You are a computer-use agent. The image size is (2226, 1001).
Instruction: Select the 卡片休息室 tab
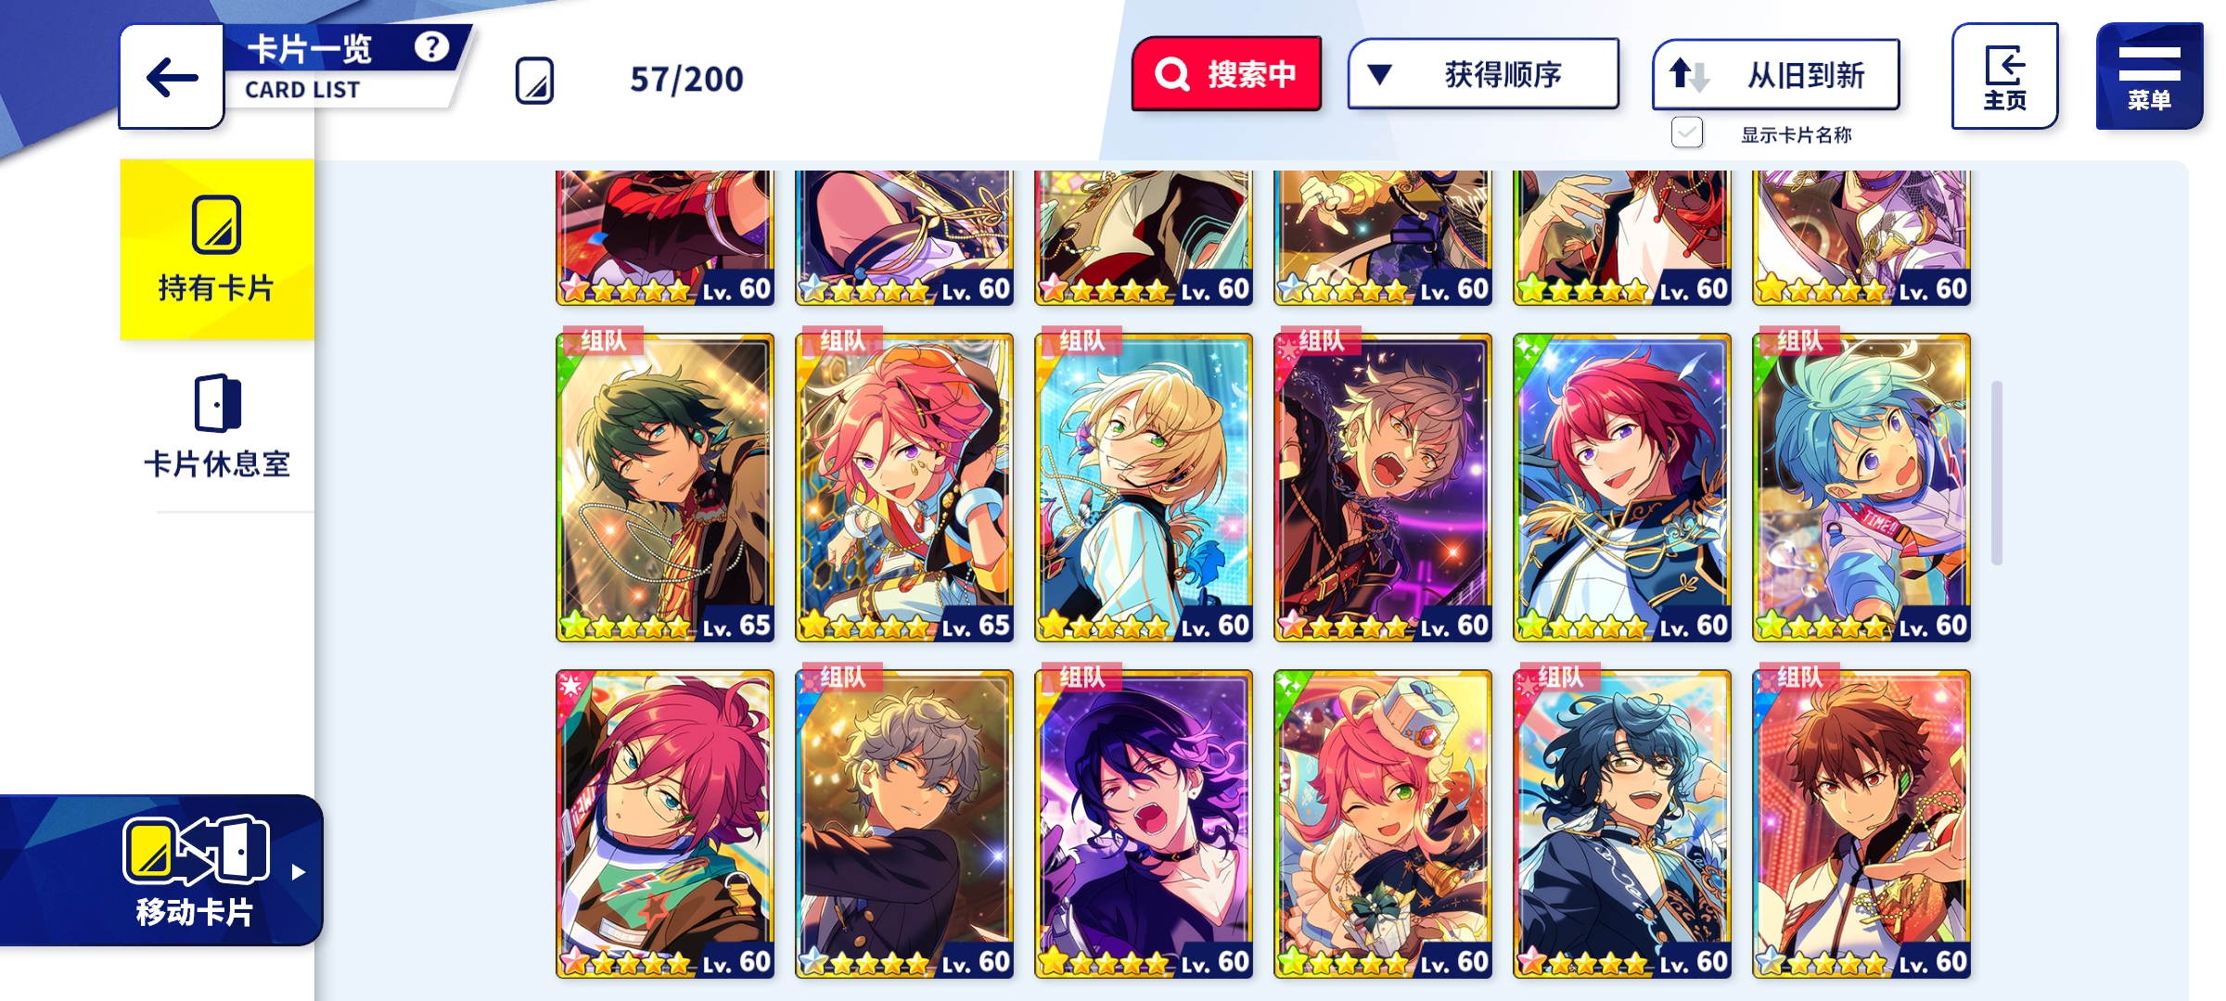[x=217, y=426]
